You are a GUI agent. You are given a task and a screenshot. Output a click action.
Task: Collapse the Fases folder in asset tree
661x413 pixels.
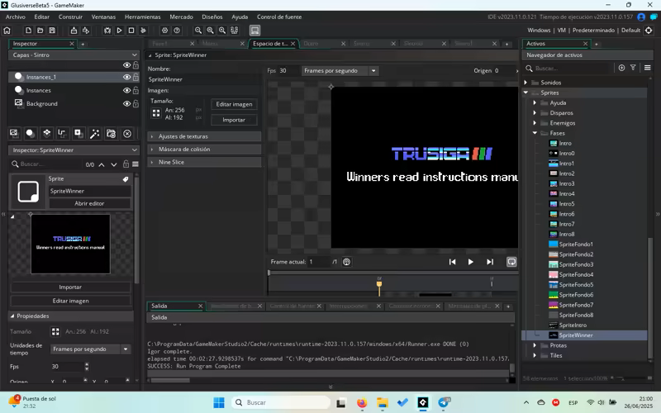coord(535,133)
